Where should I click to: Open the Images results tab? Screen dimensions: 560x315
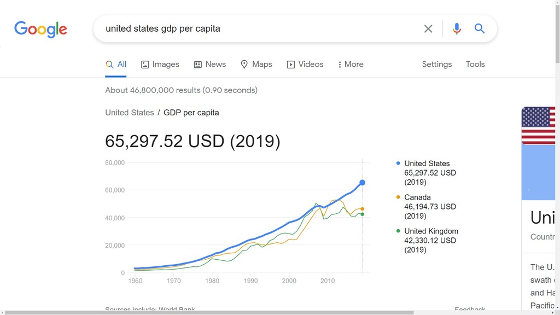160,65
